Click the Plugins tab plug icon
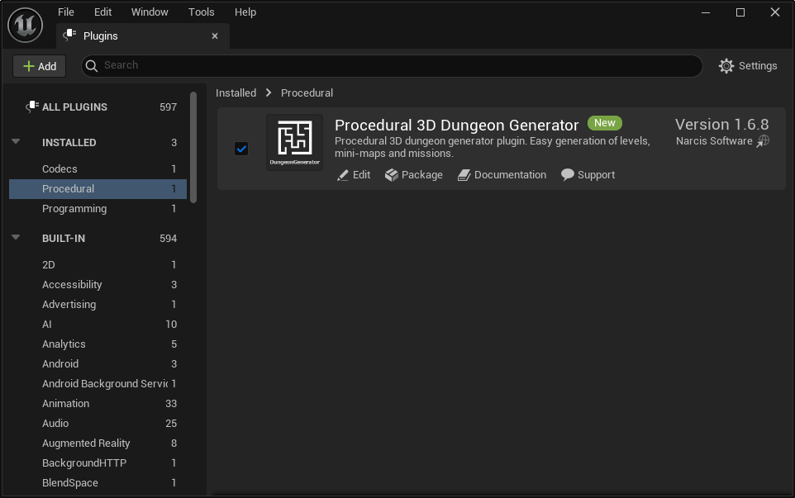Image resolution: width=795 pixels, height=498 pixels. 69,35
